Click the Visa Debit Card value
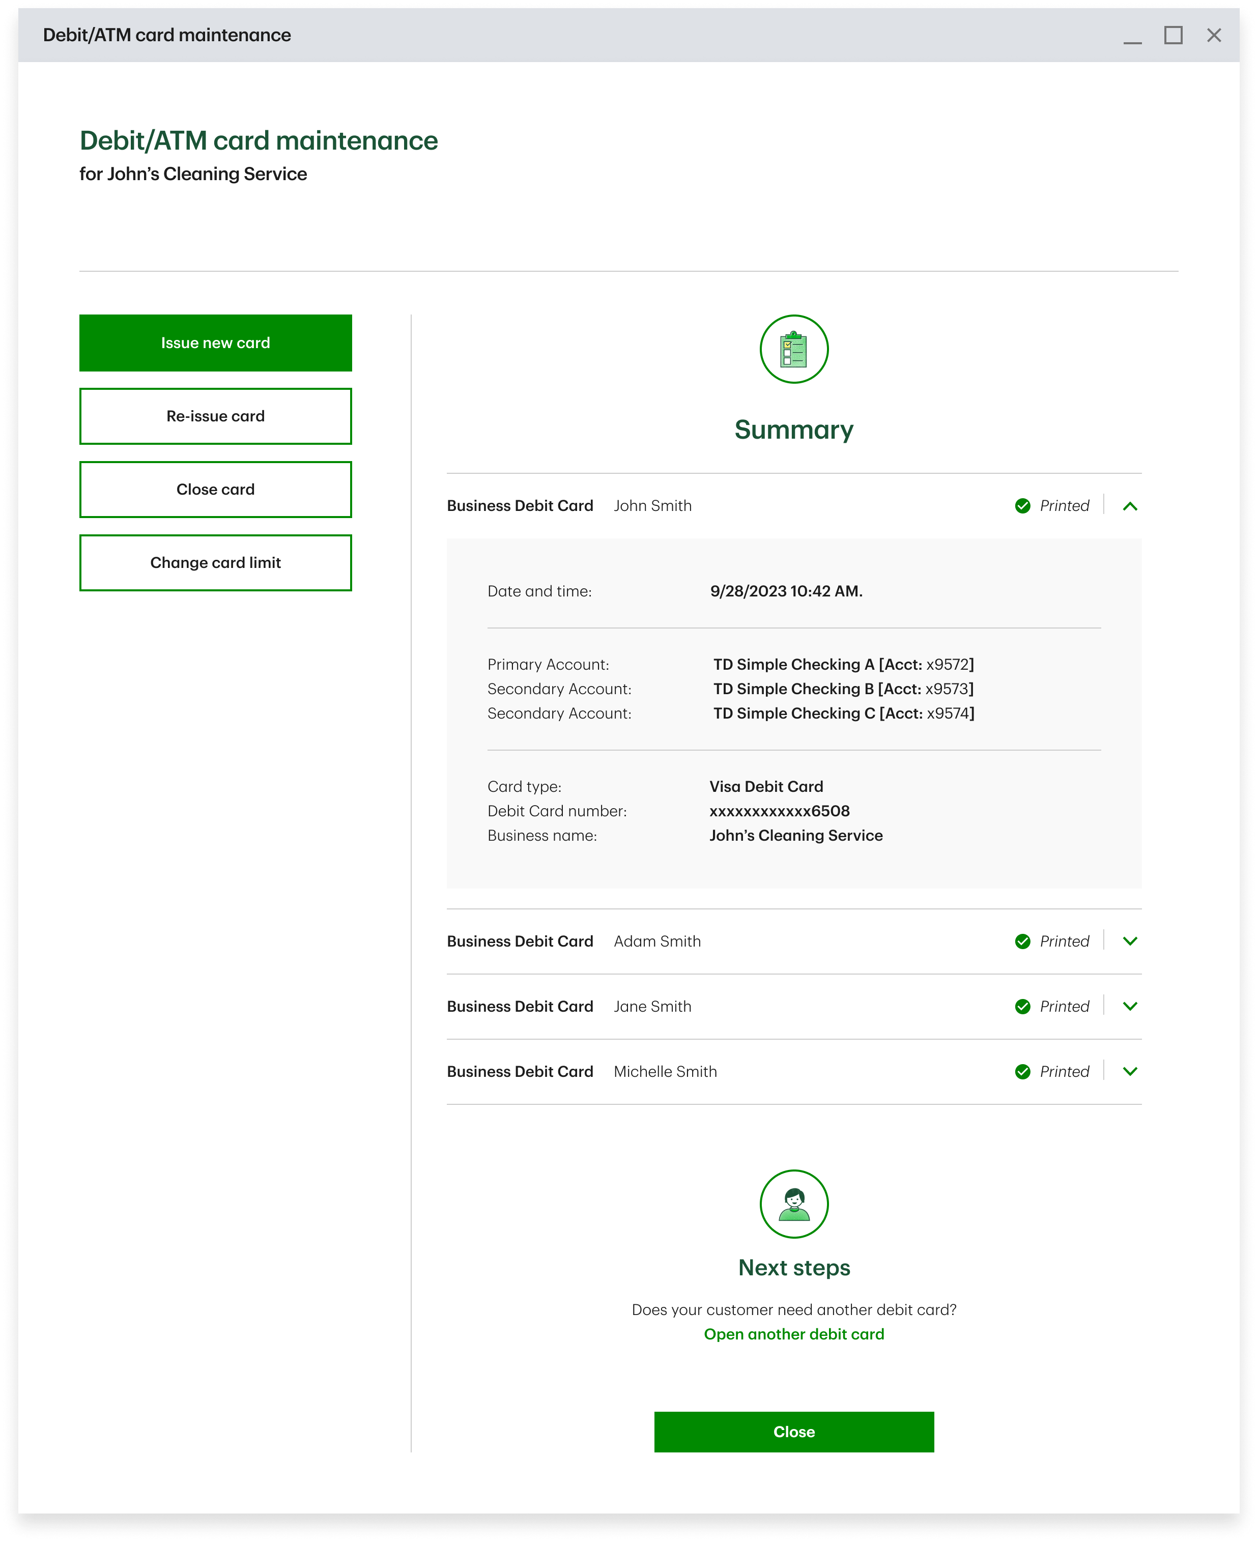The height and width of the screenshot is (1542, 1258). pos(766,787)
